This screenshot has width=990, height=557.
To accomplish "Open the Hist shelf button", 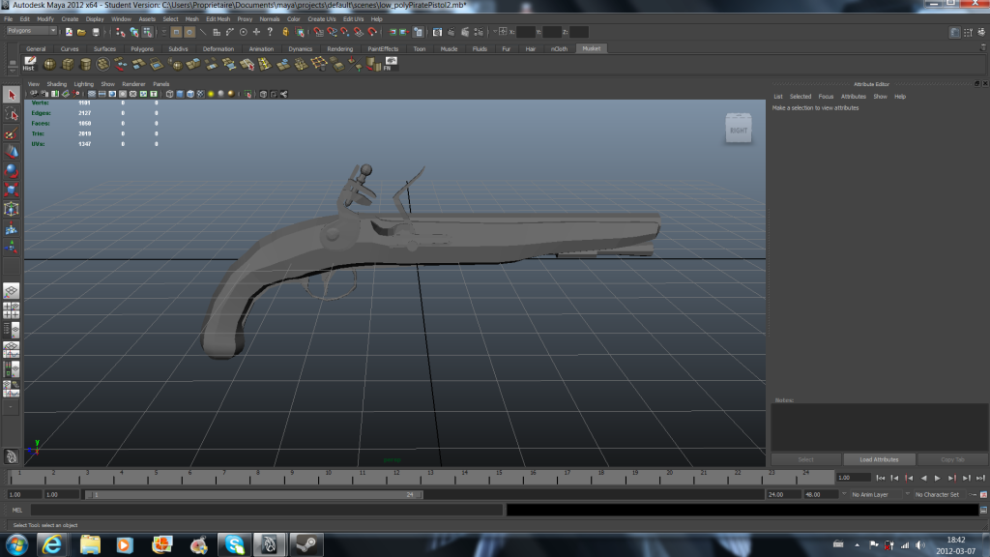I will point(29,64).
